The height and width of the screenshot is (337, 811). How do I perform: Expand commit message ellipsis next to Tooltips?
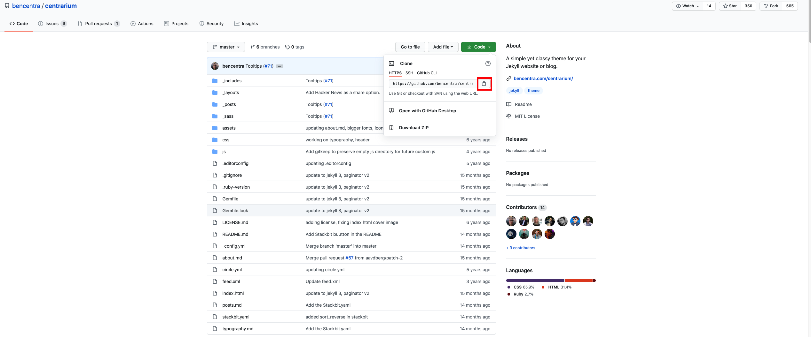click(x=280, y=66)
